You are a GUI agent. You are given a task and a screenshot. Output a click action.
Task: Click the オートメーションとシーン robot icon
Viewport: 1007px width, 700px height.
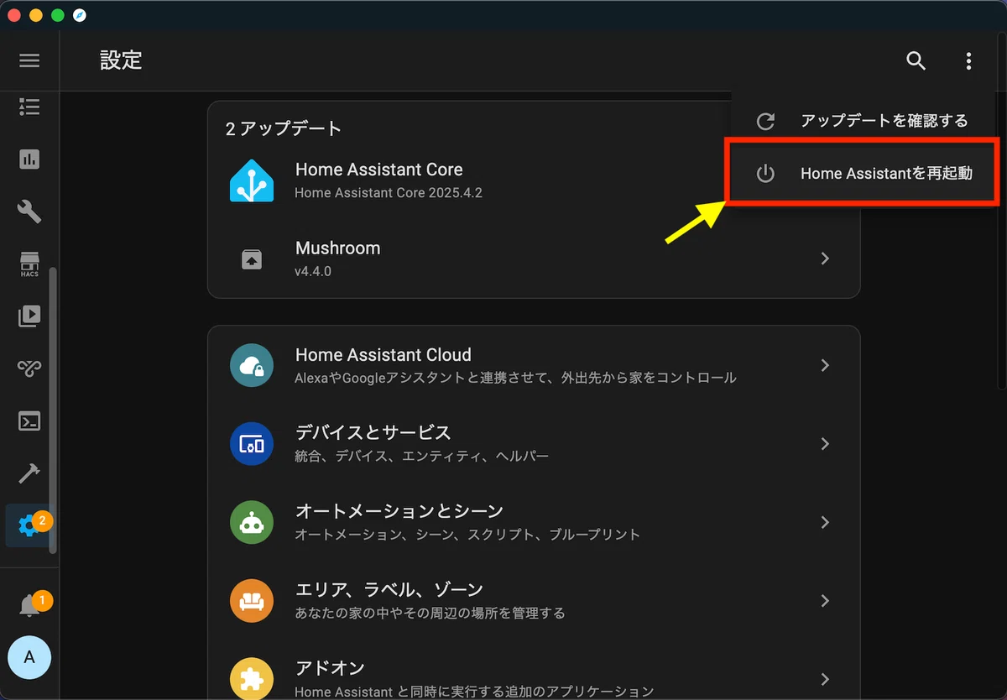[x=252, y=522]
